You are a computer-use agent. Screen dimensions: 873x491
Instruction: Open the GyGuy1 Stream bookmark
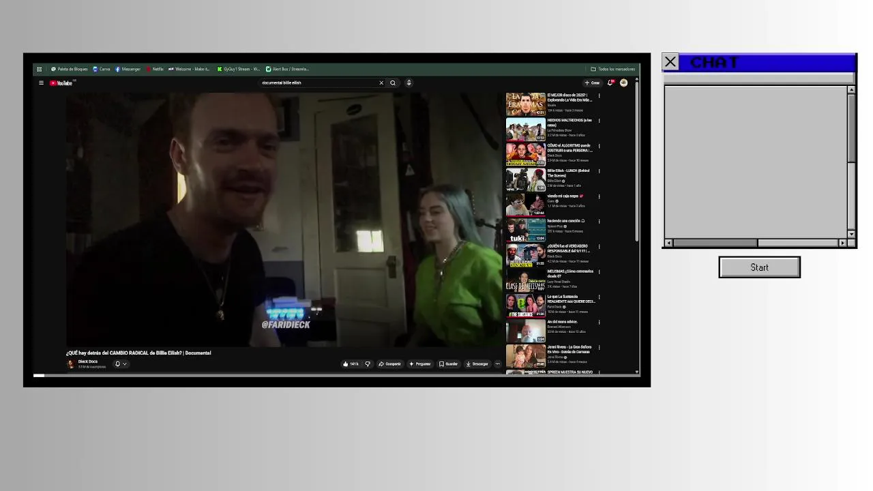pos(239,69)
